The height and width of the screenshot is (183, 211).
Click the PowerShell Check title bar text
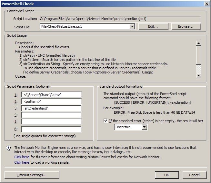pos(18,4)
